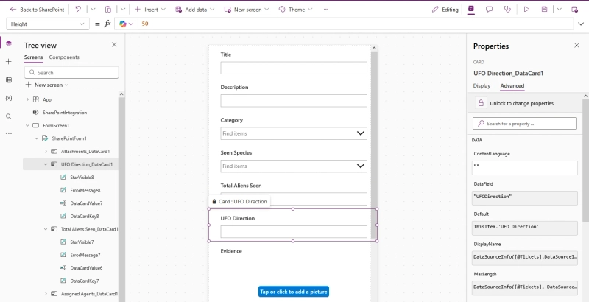Click the Editing mode button
Image resolution: width=589 pixels, height=302 pixels.
click(x=445, y=10)
